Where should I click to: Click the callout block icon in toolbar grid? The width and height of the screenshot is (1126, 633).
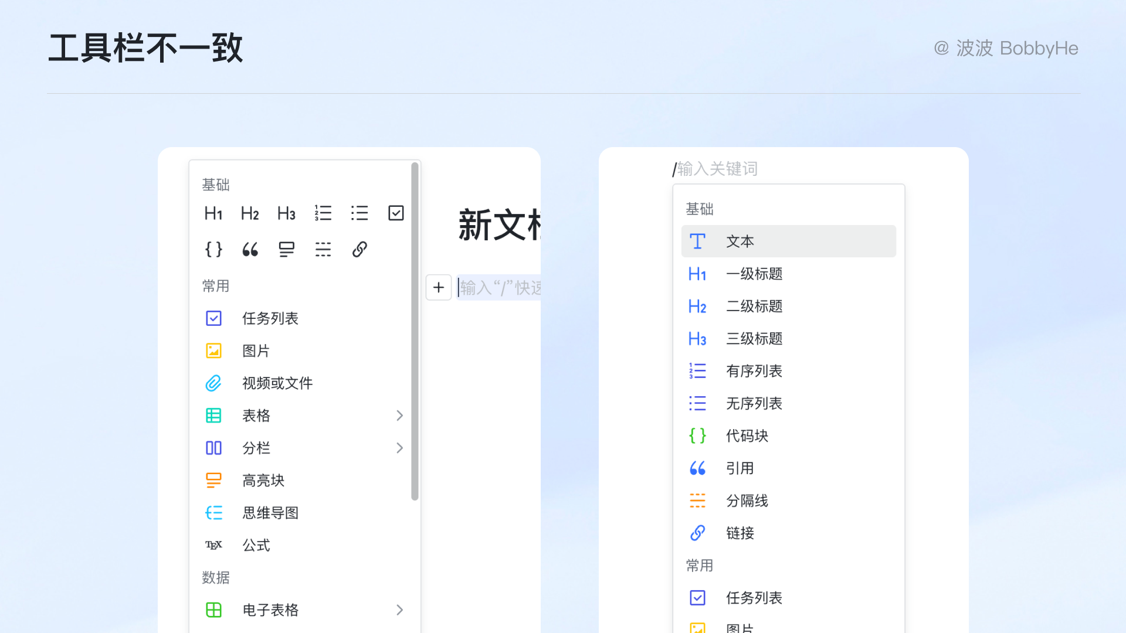287,250
